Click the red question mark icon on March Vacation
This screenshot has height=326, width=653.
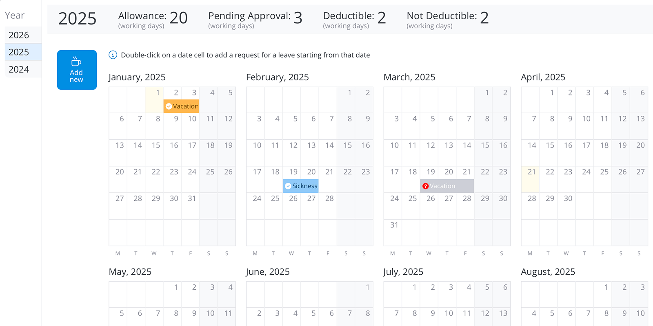click(425, 186)
